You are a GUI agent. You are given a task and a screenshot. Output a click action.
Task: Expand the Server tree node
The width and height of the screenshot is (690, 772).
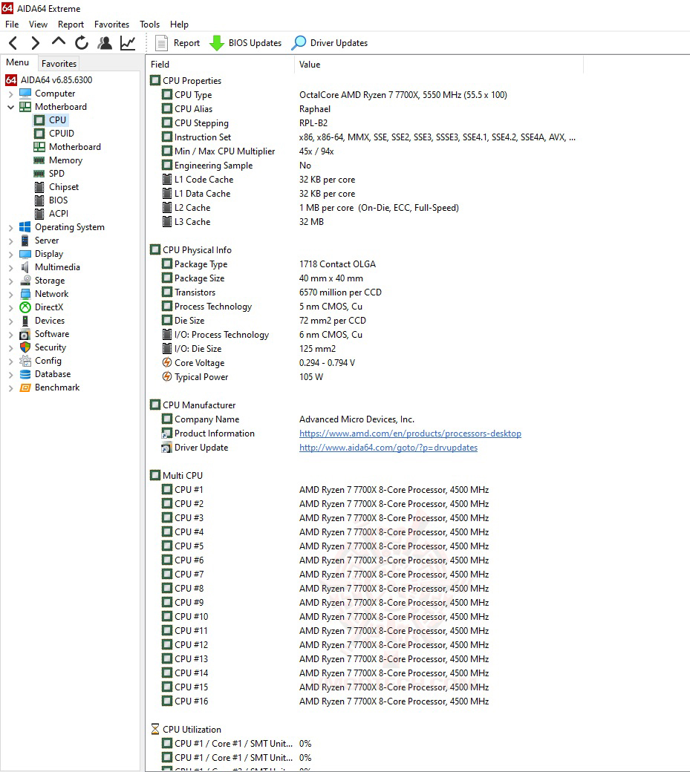click(11, 241)
